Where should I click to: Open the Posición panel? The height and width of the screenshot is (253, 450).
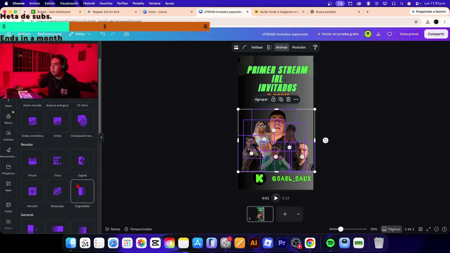[x=299, y=47]
